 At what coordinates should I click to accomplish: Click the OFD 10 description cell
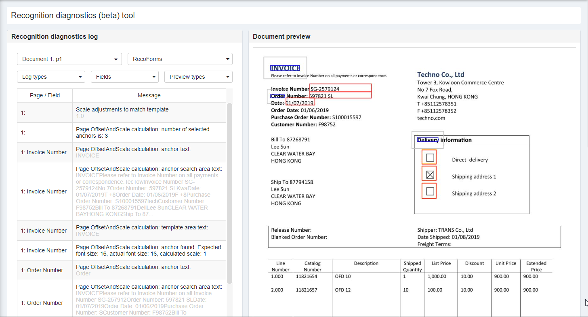[x=343, y=276]
